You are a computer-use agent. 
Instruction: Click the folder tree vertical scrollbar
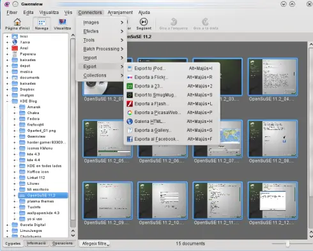[73, 129]
